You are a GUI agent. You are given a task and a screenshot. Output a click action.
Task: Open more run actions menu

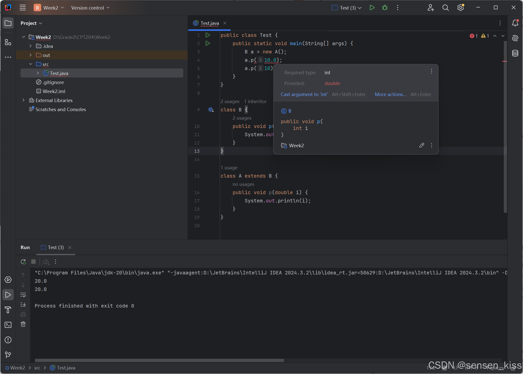[x=398, y=8]
